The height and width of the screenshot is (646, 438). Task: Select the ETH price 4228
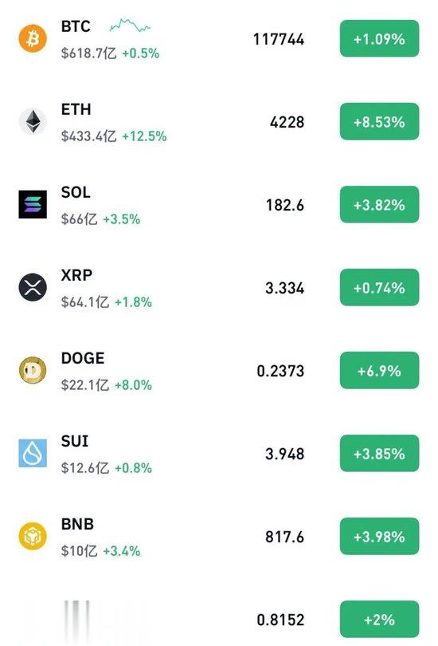[x=287, y=122]
